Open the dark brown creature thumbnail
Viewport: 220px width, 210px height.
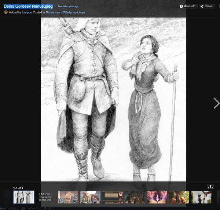[x=135, y=197]
